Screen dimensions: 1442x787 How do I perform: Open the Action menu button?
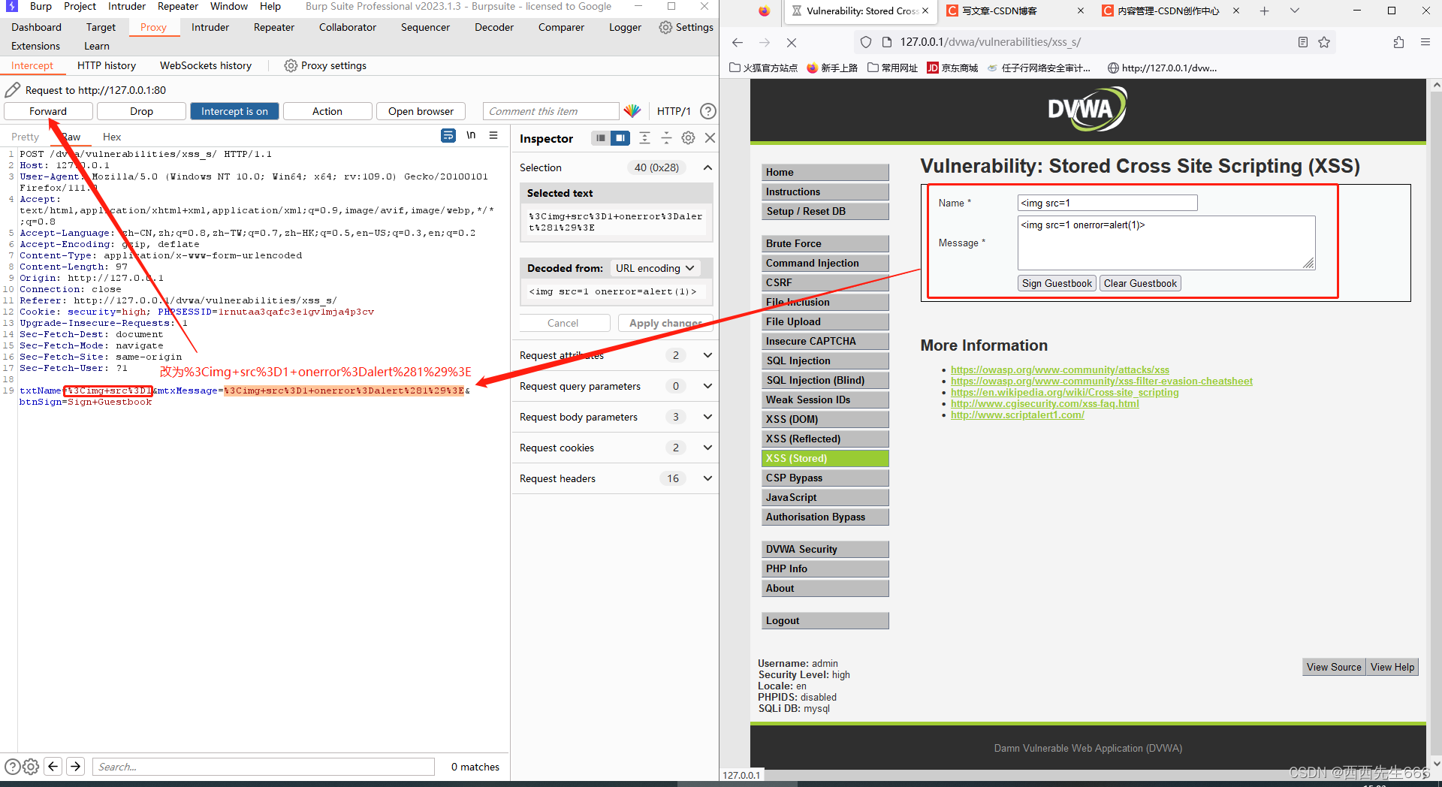[x=327, y=111]
